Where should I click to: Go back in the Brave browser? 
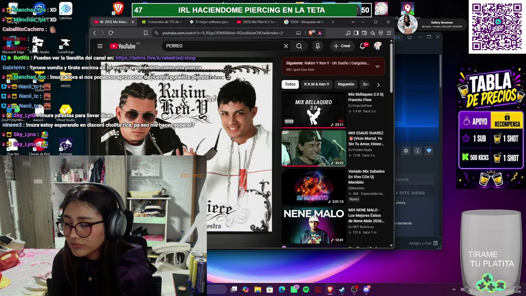point(95,33)
